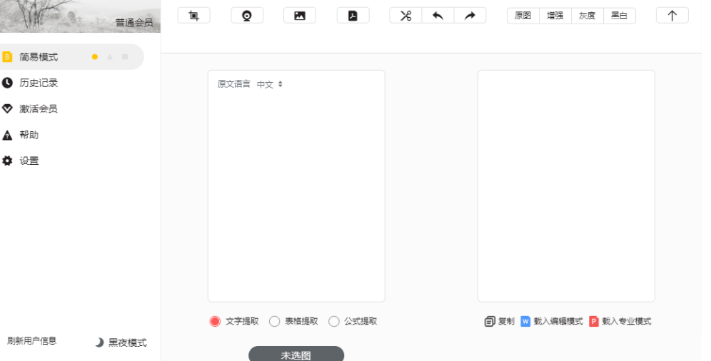Select the scissors cut tool
Viewport: 711px width, 361px height.
click(405, 16)
